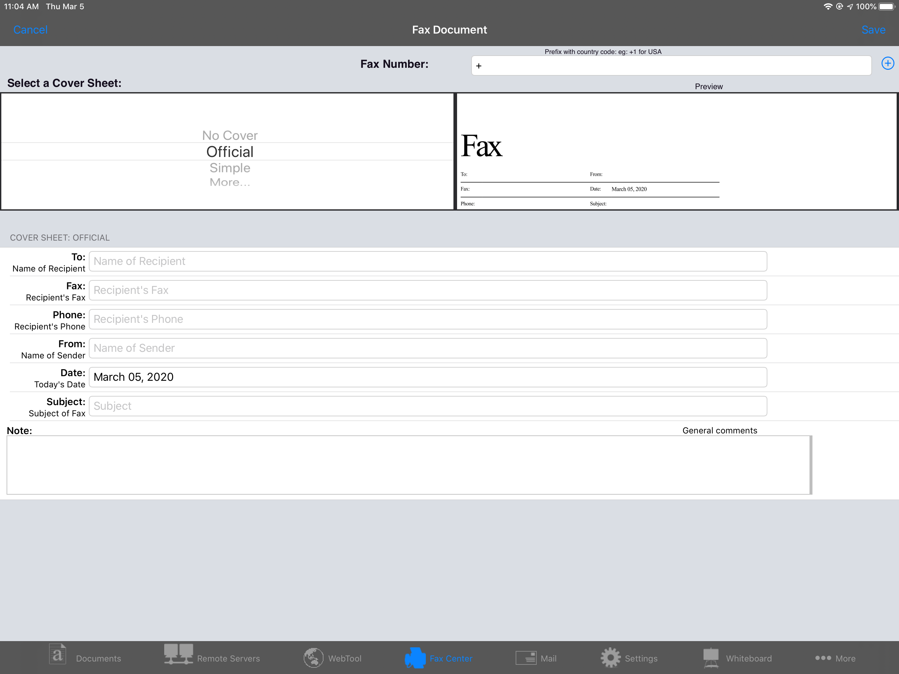
Task: Open the WebTool globe icon
Action: click(x=313, y=657)
